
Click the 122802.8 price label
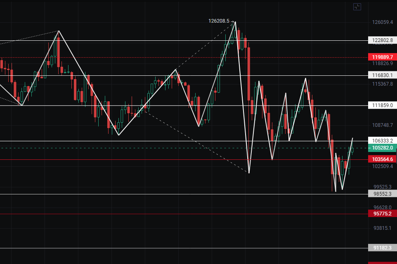382,40
